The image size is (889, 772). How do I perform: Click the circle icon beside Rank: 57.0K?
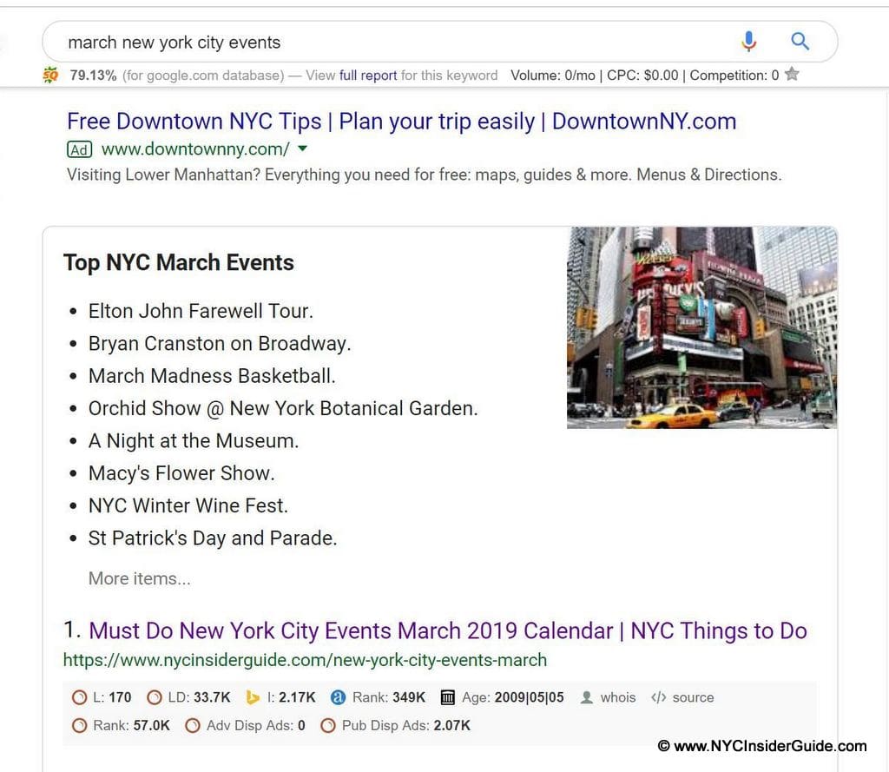pos(79,725)
